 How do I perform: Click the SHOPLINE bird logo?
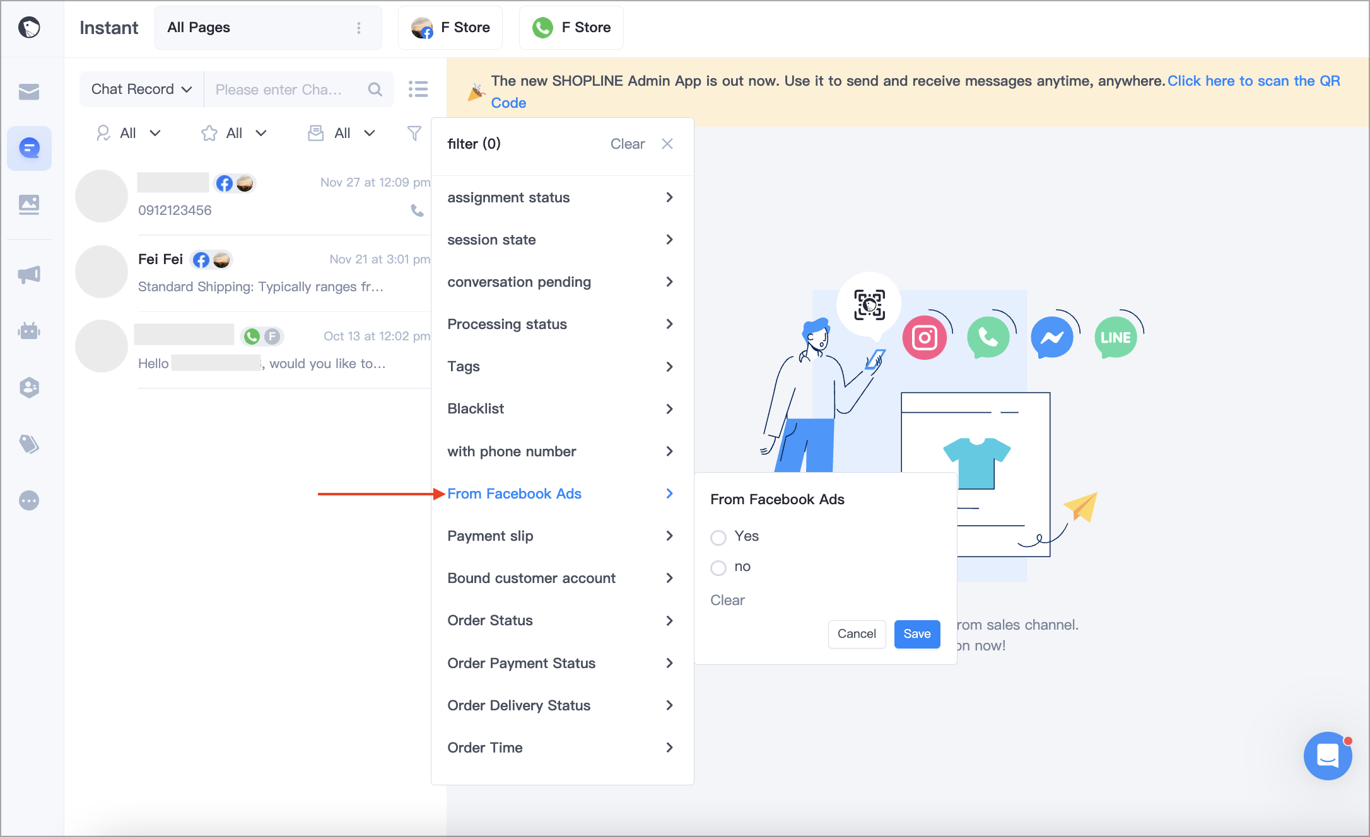pos(29,27)
